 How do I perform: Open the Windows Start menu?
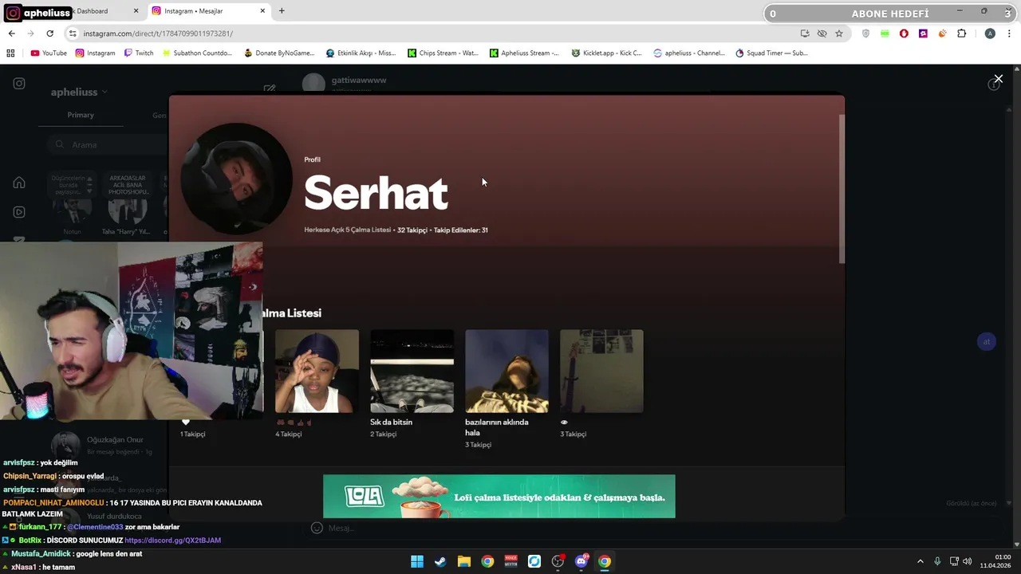[417, 561]
